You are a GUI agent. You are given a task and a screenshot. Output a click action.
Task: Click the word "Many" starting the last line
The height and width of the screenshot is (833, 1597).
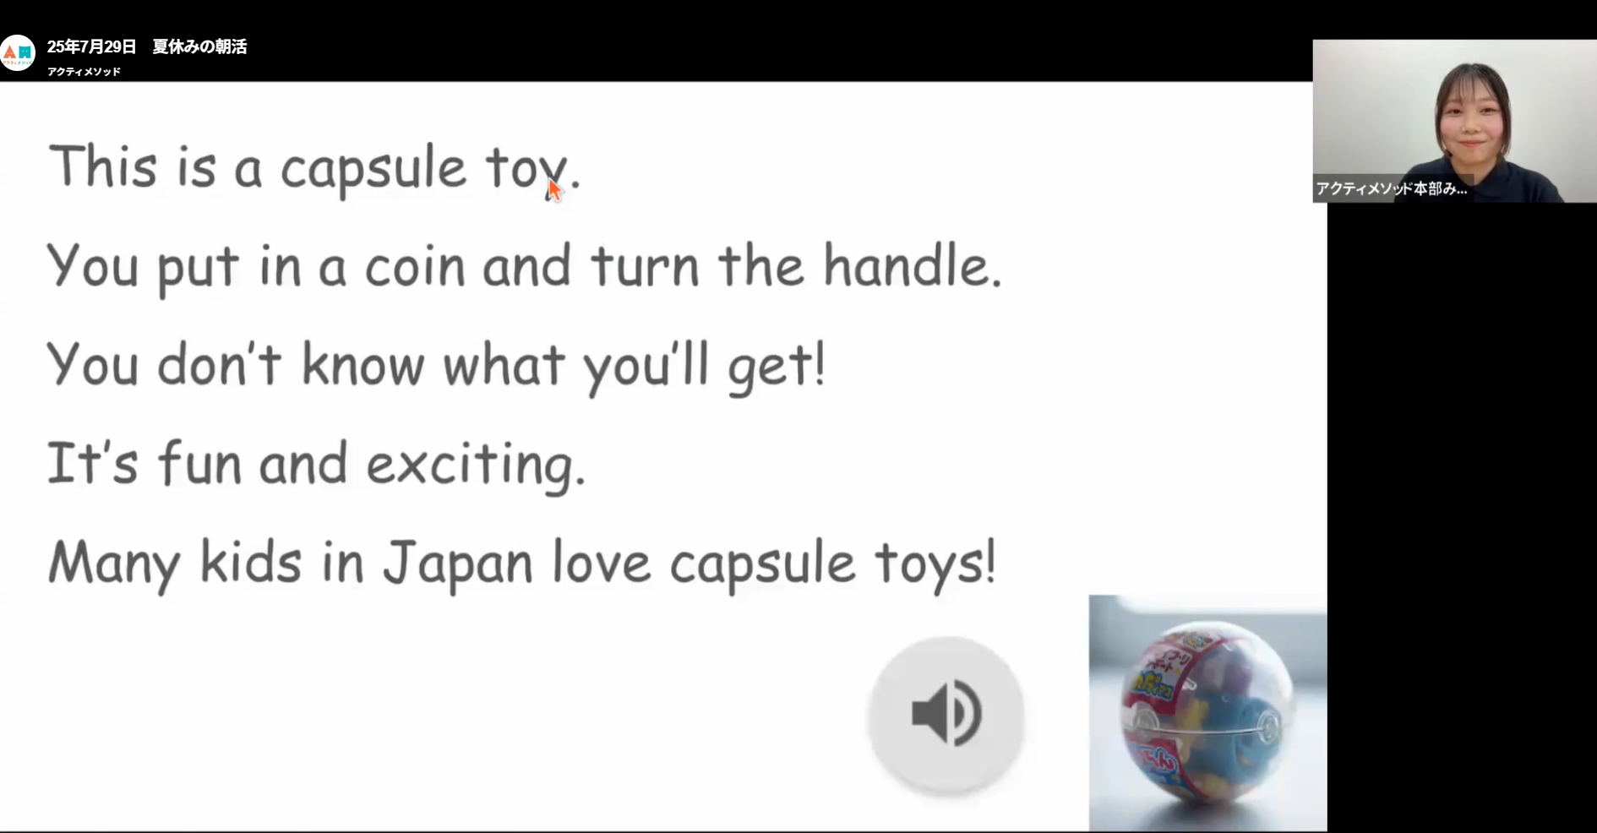pos(113,564)
